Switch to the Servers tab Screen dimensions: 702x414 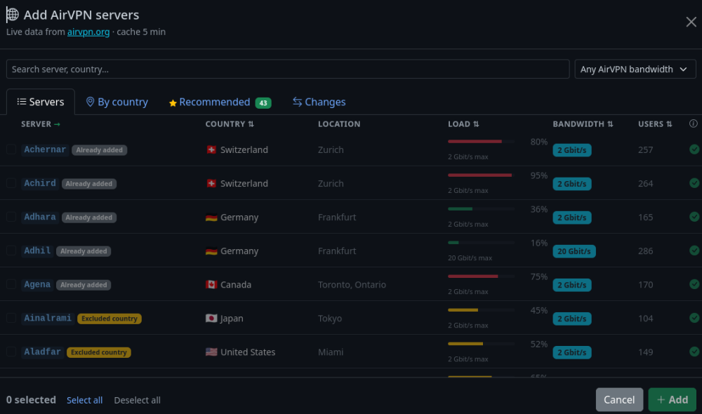click(x=41, y=102)
